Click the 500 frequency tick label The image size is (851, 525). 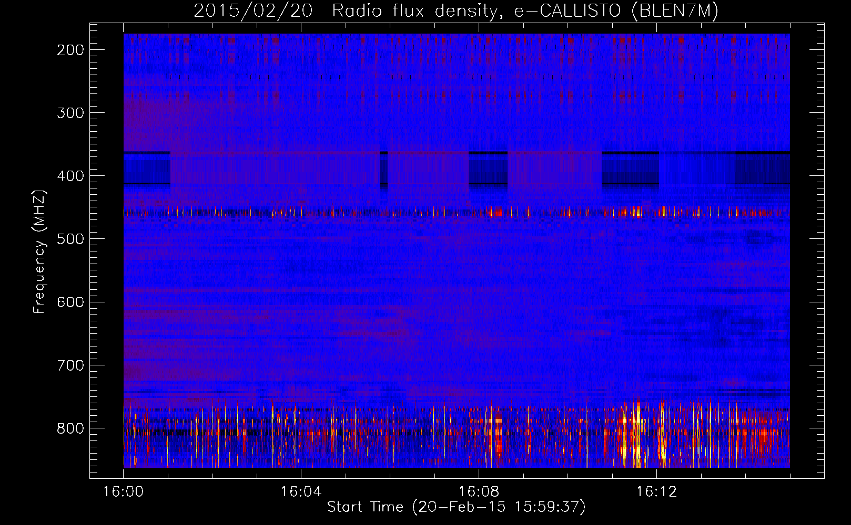[x=70, y=239]
